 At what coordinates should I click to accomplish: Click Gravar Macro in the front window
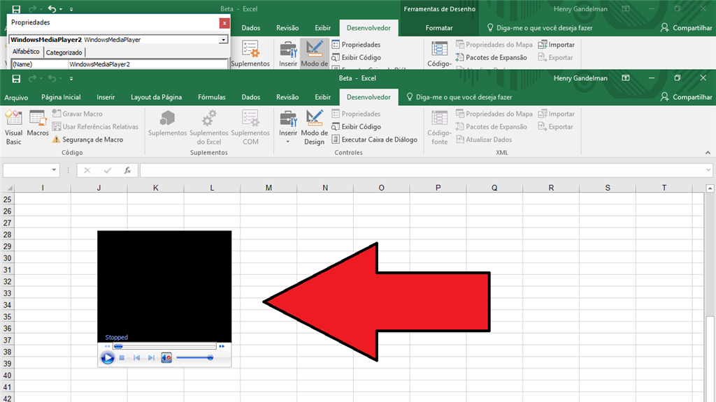(77, 114)
